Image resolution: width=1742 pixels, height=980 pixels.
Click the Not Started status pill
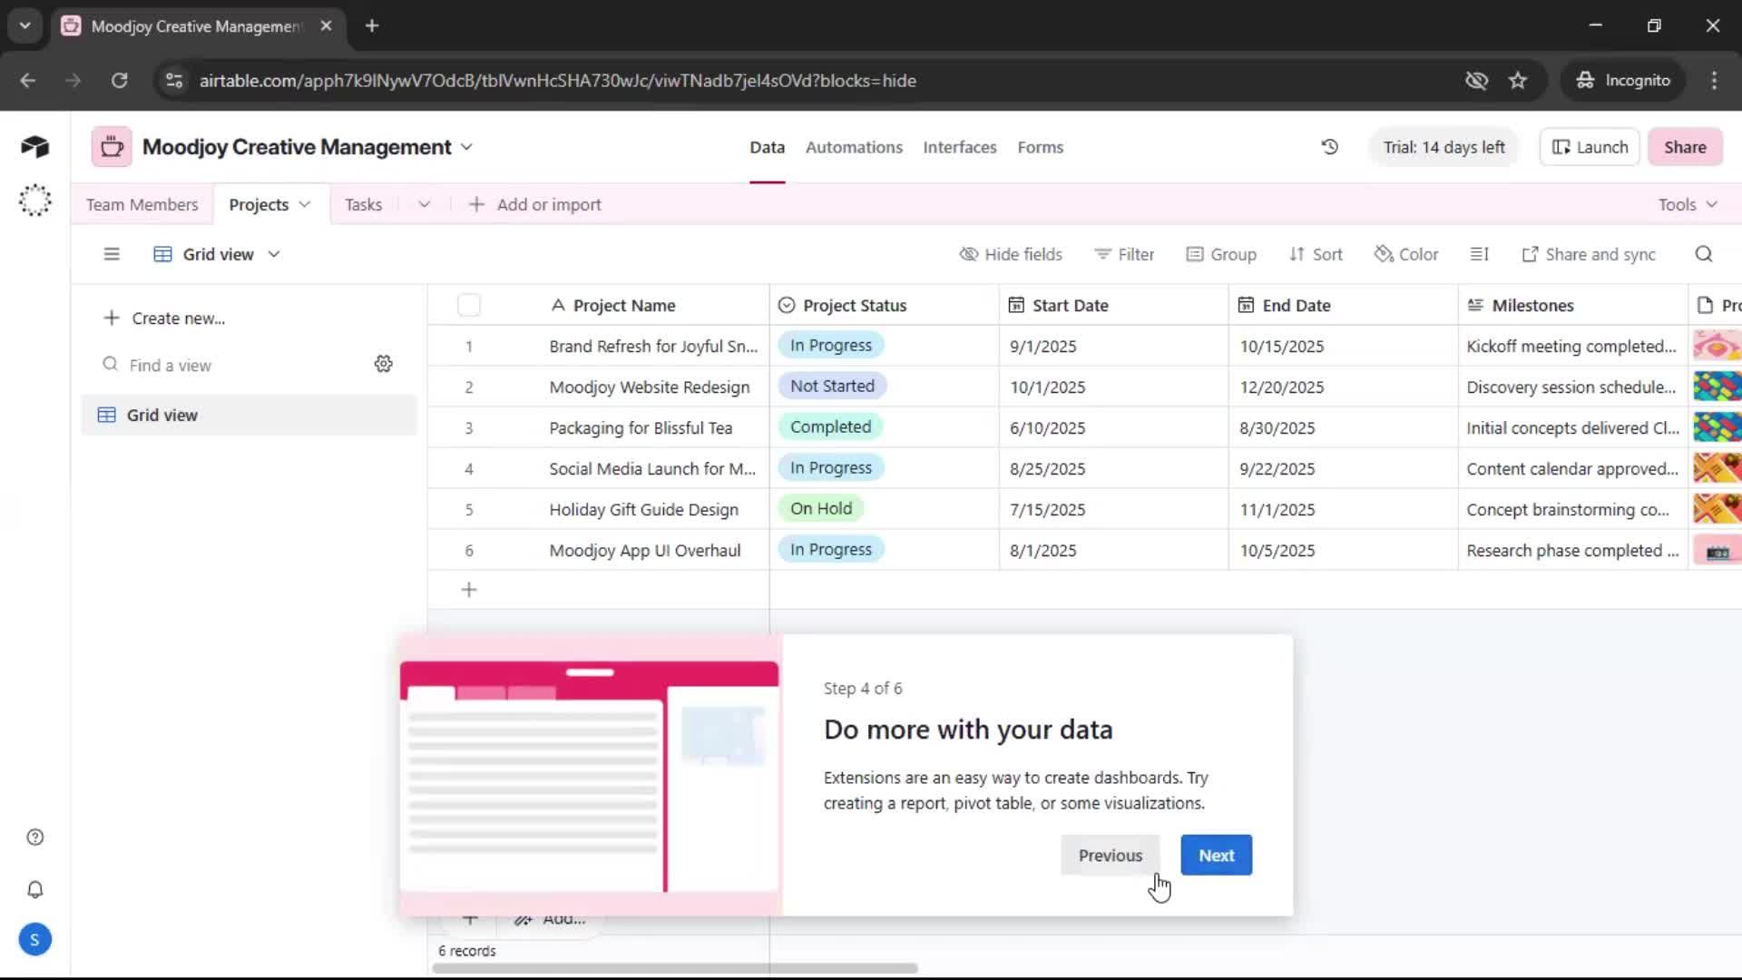tap(832, 387)
